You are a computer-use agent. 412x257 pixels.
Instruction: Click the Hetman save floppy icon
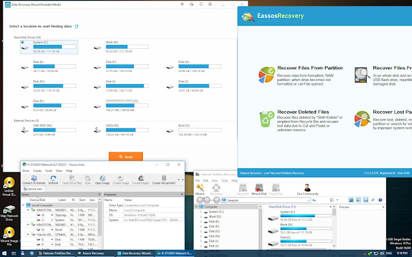point(366,200)
